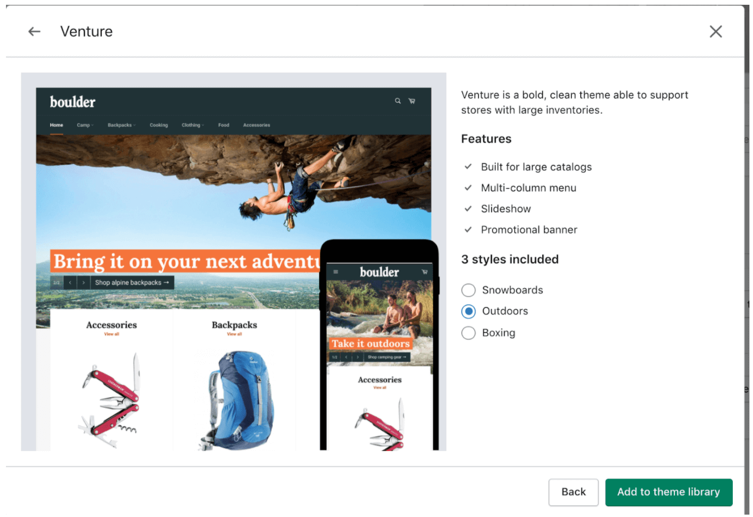Viewport: 753px width, 517px height.
Task: Open Accessories item in preview navigation
Action: 256,125
